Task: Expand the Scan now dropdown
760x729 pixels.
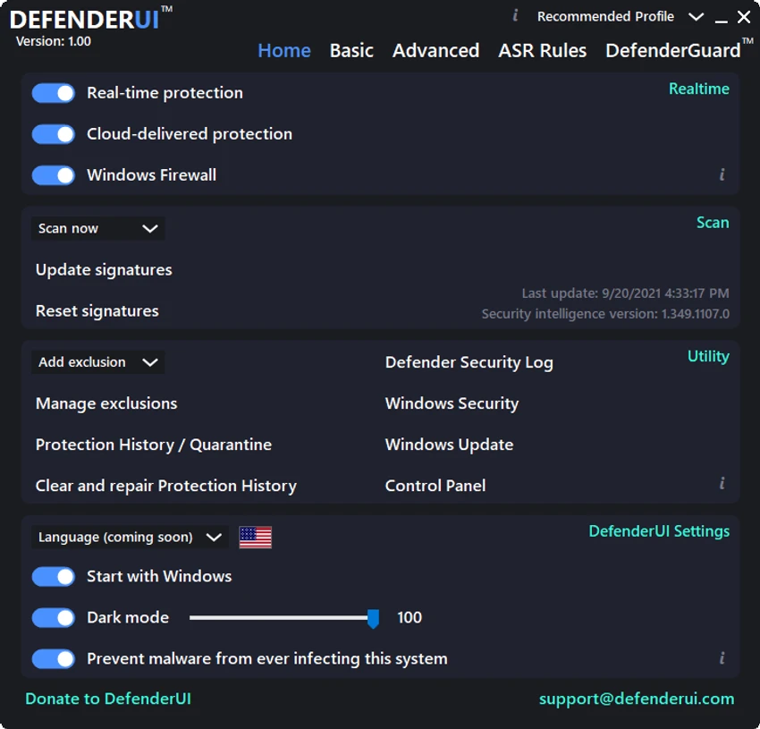Action: (x=98, y=228)
